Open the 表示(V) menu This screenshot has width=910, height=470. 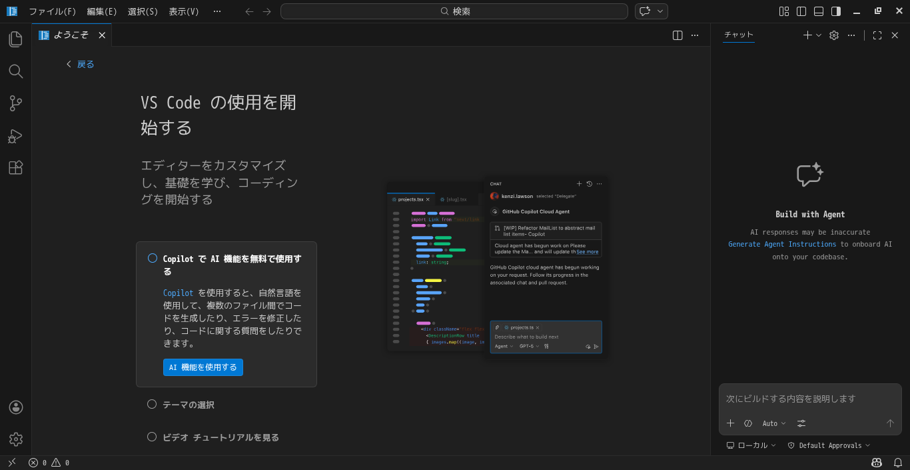(184, 11)
